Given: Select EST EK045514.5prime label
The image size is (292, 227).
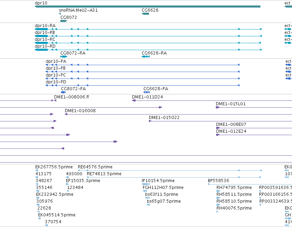Looking at the screenshot, I should click(57, 215).
